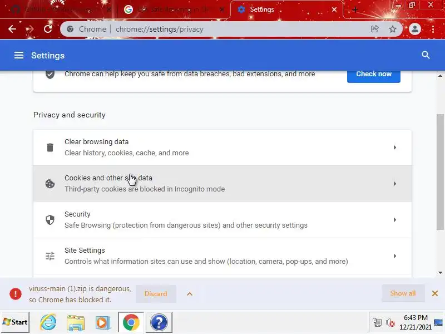
Task: Click the network tray icon
Action: pos(377,323)
